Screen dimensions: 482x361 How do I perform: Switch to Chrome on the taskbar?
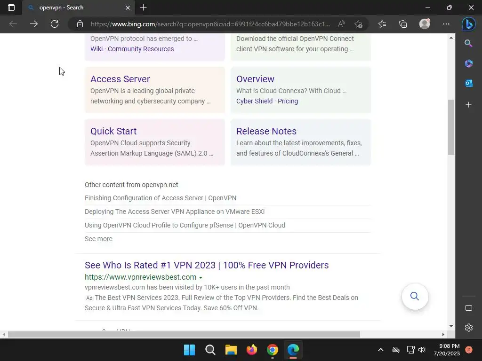(273, 350)
